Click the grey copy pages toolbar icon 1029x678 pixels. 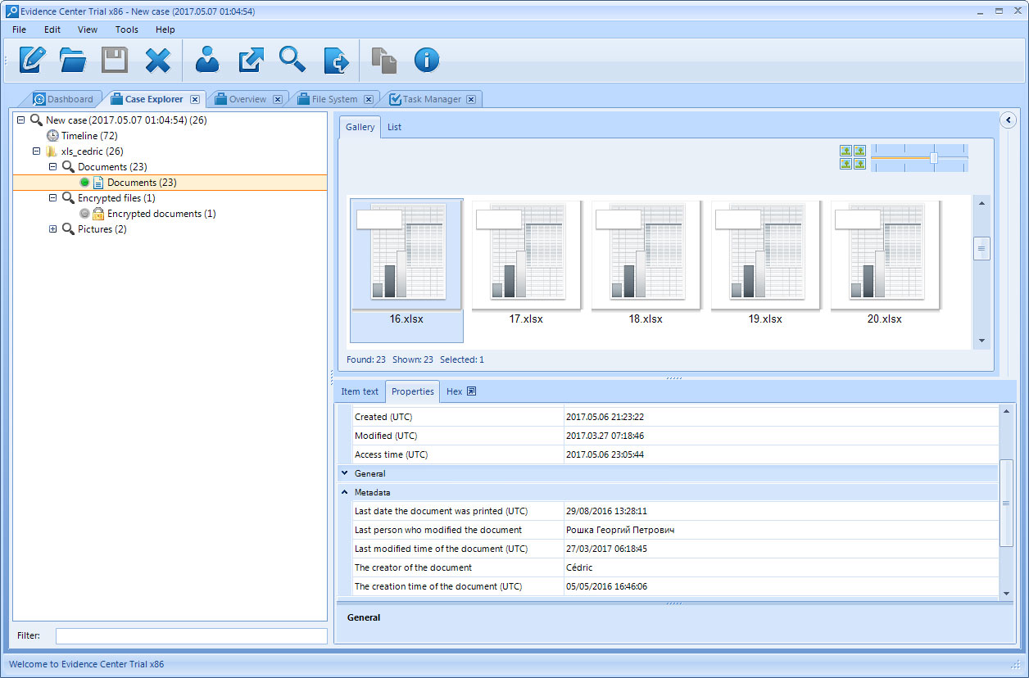pos(383,60)
